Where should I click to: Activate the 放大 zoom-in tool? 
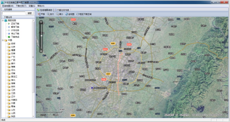coord(50,14)
